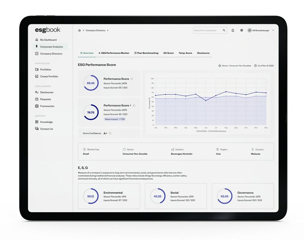
Task: Click the News impact +7.30 badge
Action: click(115, 119)
